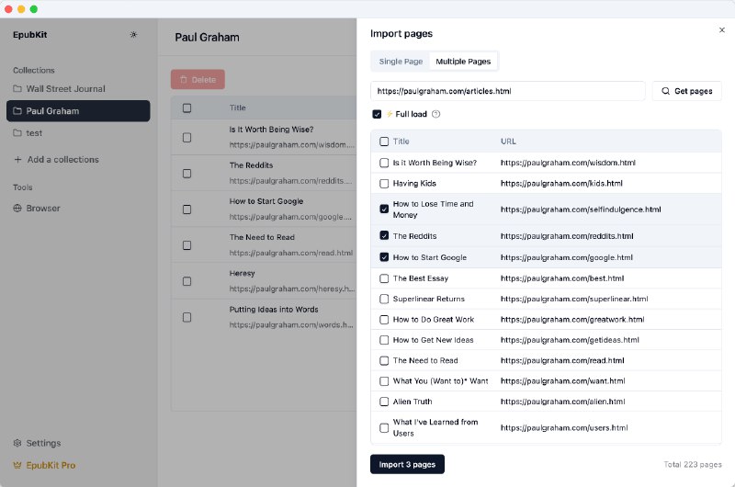Click the plus icon to add a collection
Viewport: 735px width, 487px height.
pos(17,160)
